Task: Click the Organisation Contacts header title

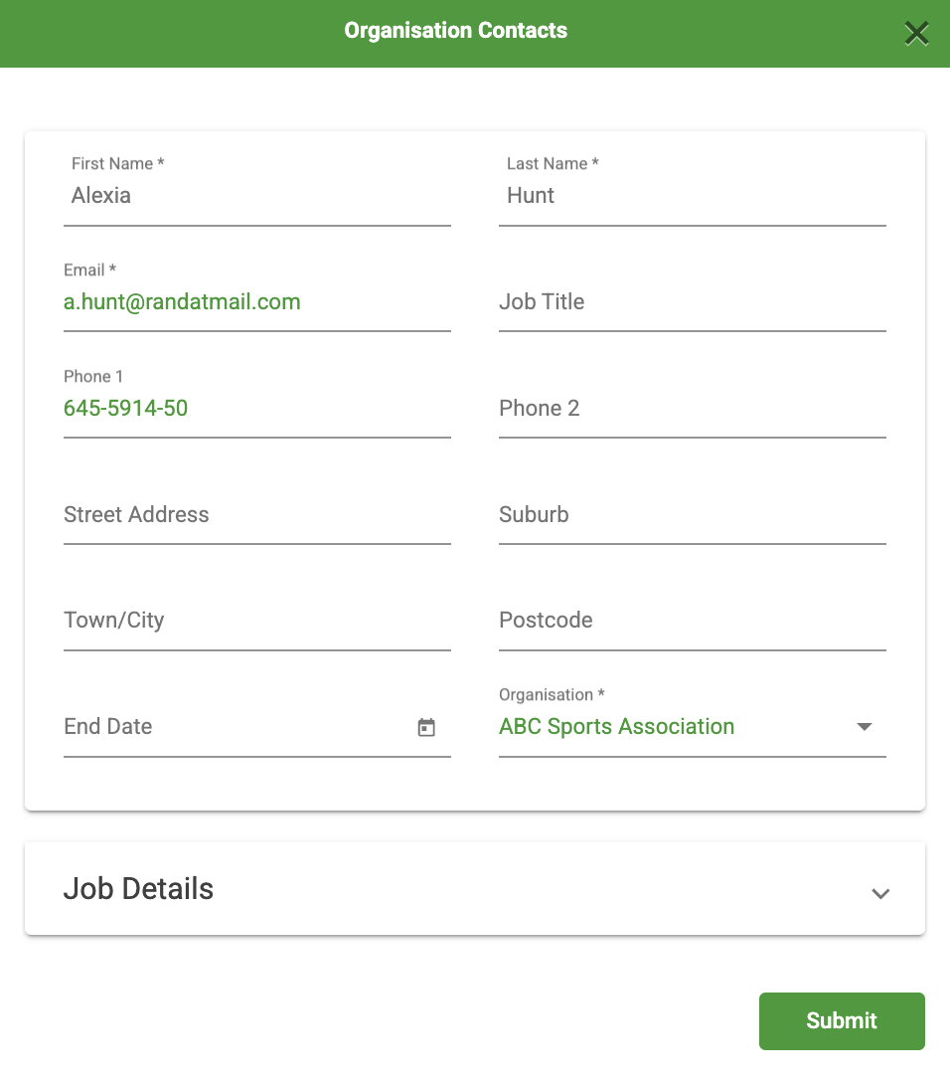Action: [x=456, y=31]
